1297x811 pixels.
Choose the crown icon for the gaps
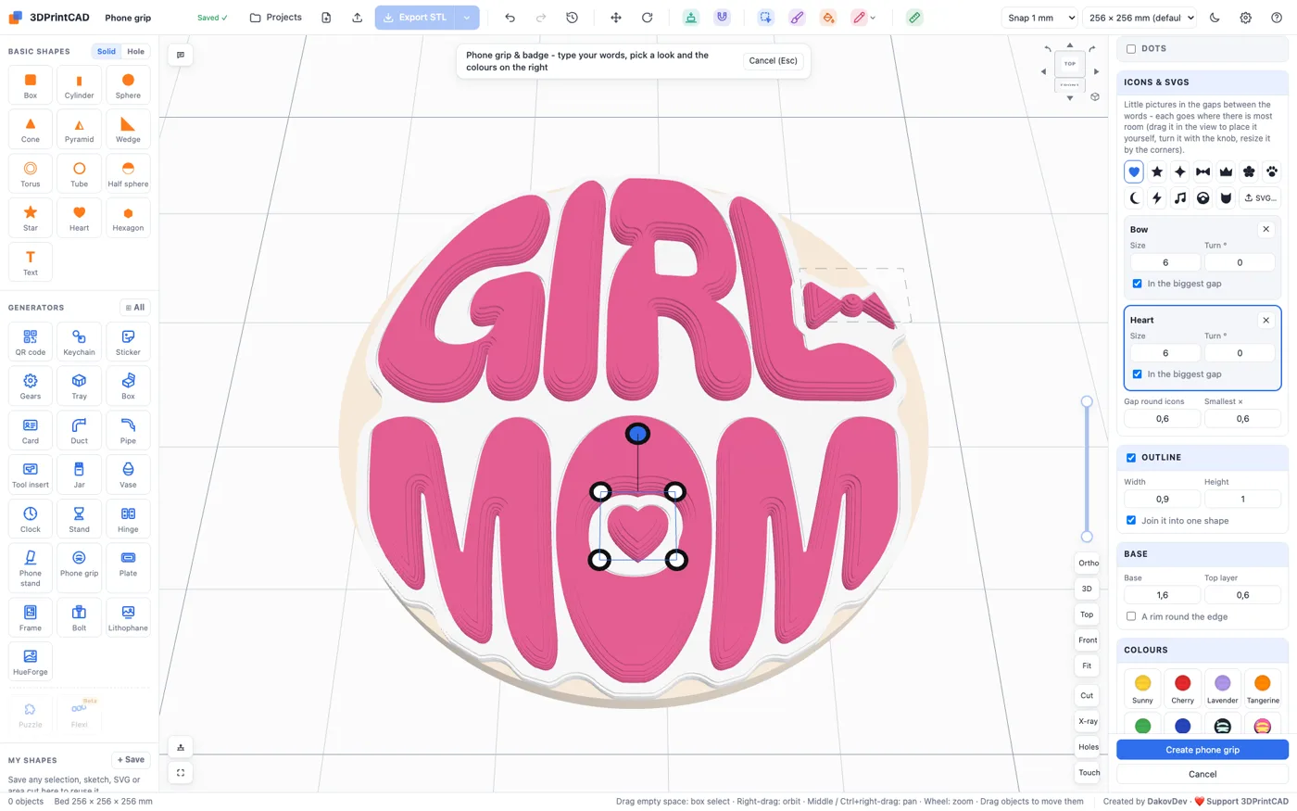point(1226,171)
